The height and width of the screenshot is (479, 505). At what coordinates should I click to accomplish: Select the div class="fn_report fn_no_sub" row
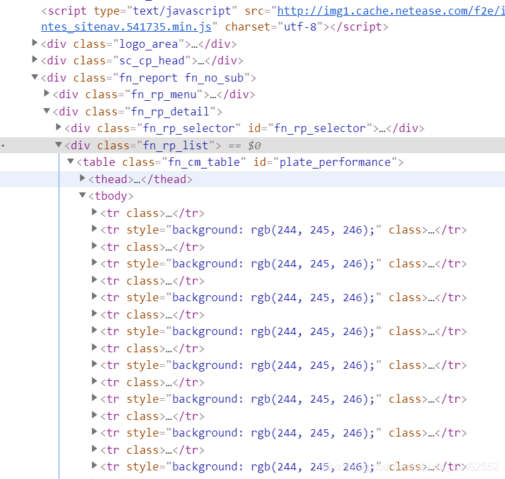(148, 78)
